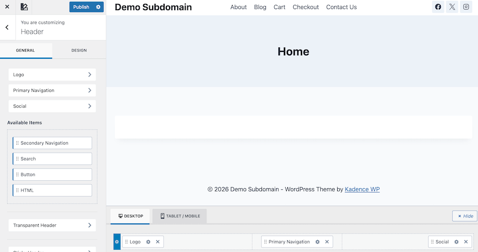Viewport: 478px width, 252px height.
Task: Select the Search available item
Action: tap(52, 159)
